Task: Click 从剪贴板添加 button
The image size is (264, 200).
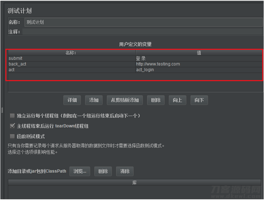Action: point(125,100)
